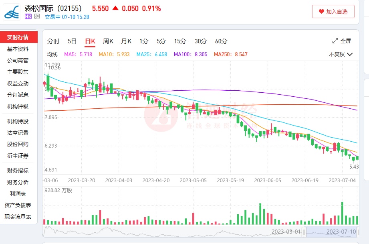Select the 分时 intraday chart tab
Viewport: 369px width, 244px height.
coord(53,41)
